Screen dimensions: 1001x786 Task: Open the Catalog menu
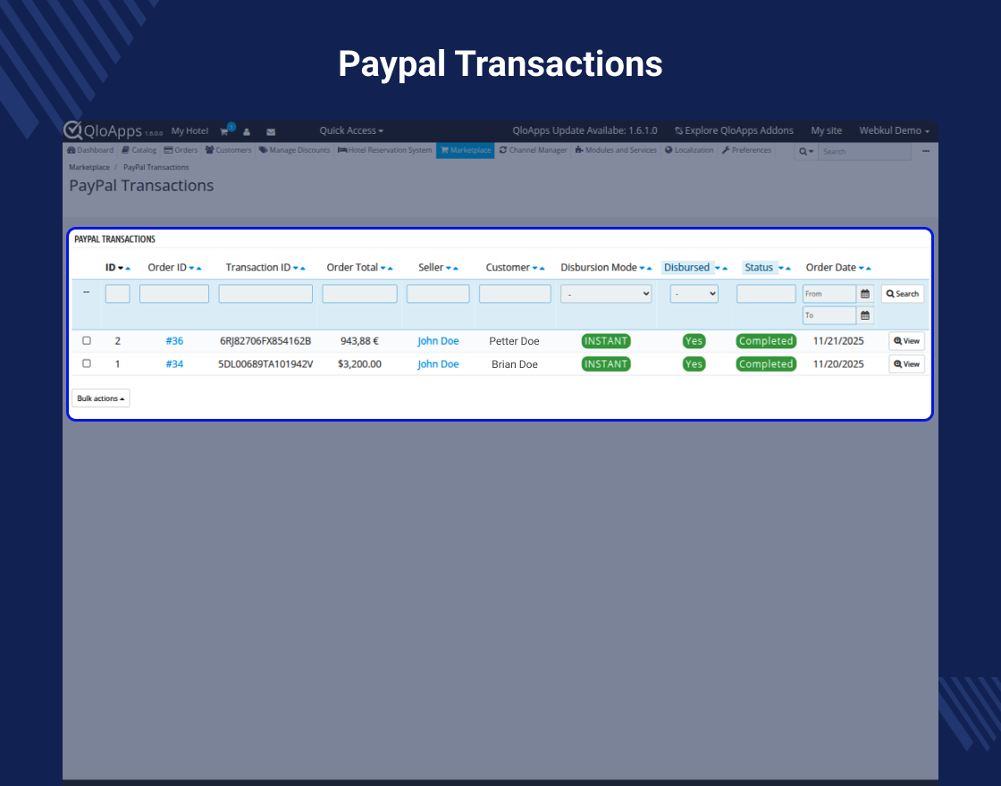pyautogui.click(x=139, y=151)
